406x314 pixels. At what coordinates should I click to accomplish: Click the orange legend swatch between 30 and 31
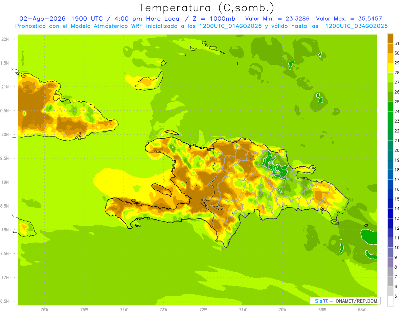(x=390, y=48)
